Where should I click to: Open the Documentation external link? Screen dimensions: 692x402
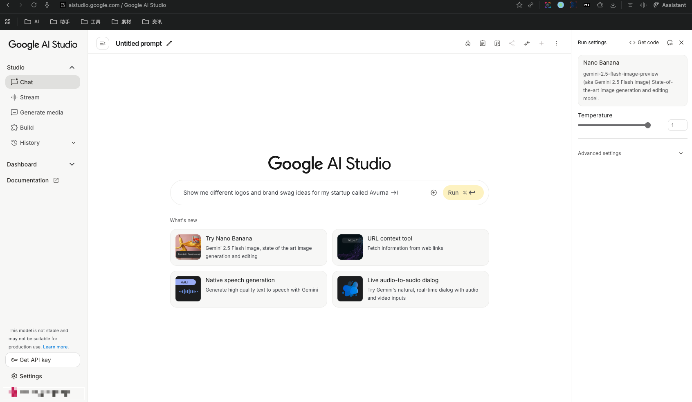point(33,180)
